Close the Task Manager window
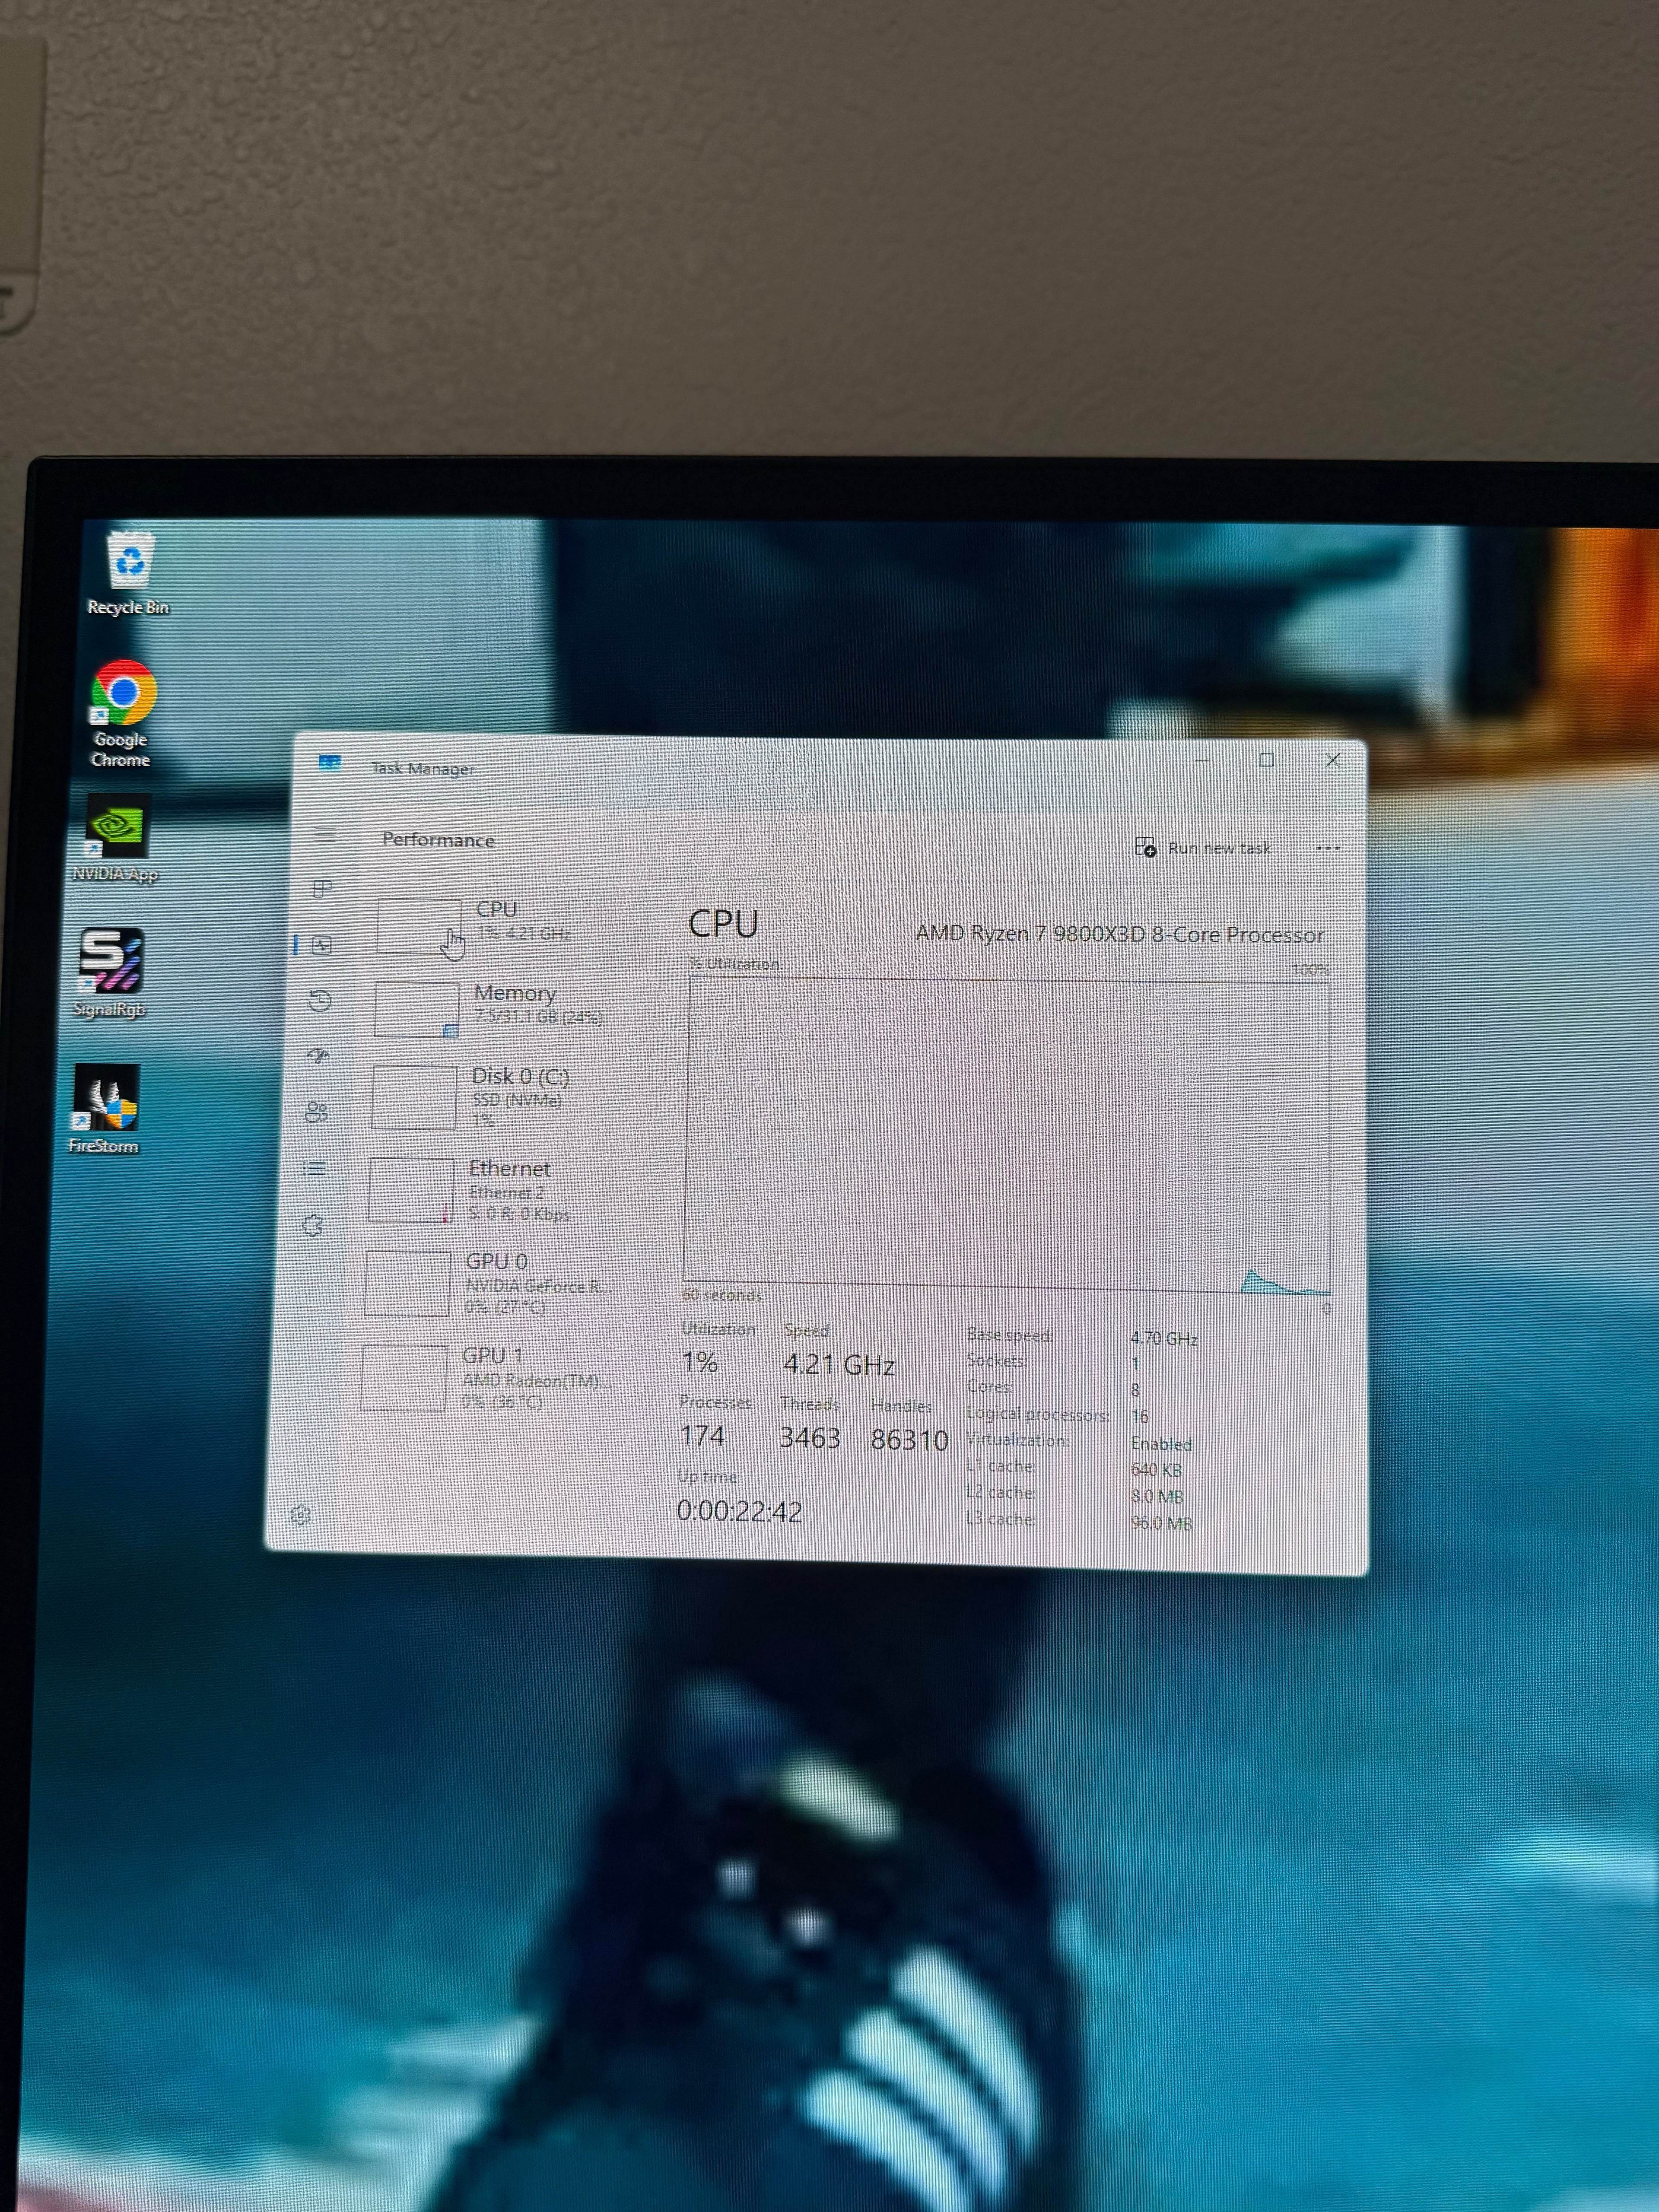The height and width of the screenshot is (2212, 1659). (1333, 760)
